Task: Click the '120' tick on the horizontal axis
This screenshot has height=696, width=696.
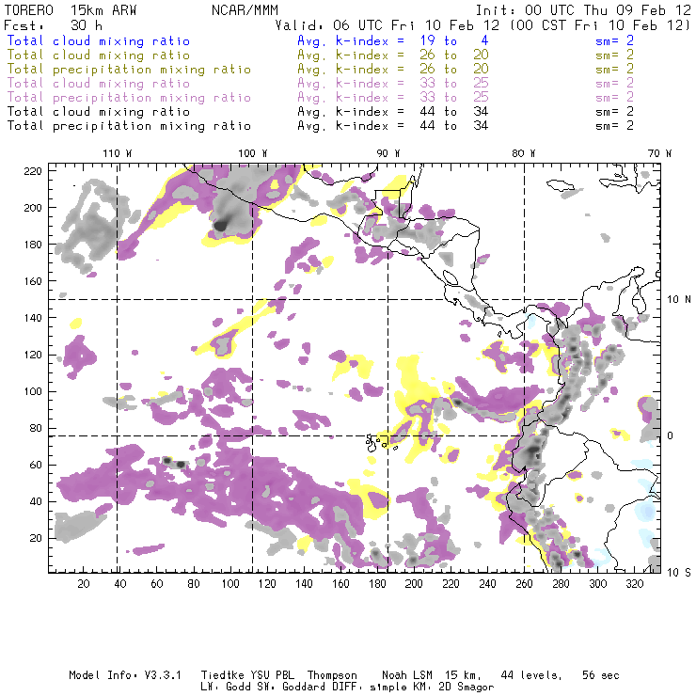Action: click(x=267, y=584)
